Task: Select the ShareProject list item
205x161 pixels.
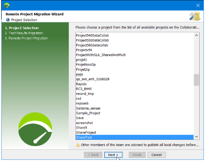Action: (x=134, y=133)
